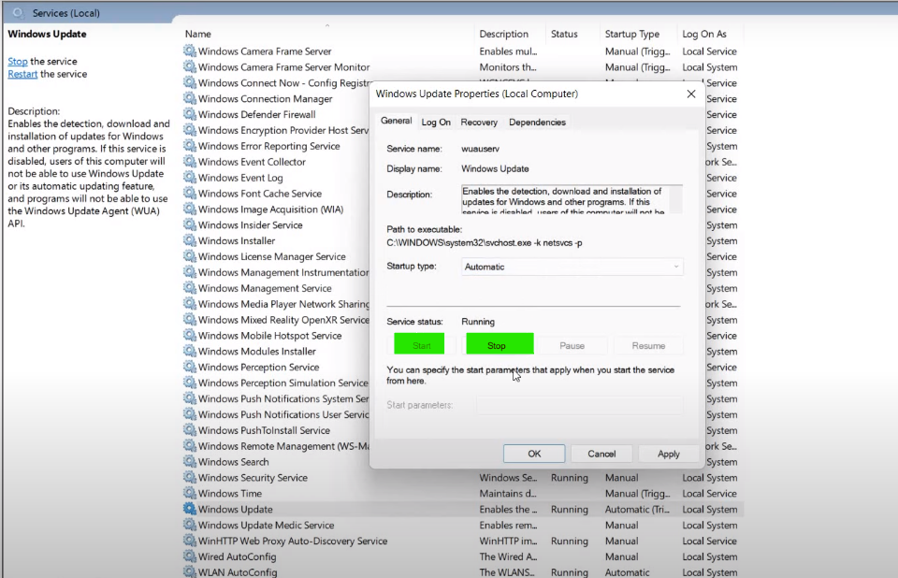Switch to the General tab in properties dialog

[x=396, y=121]
